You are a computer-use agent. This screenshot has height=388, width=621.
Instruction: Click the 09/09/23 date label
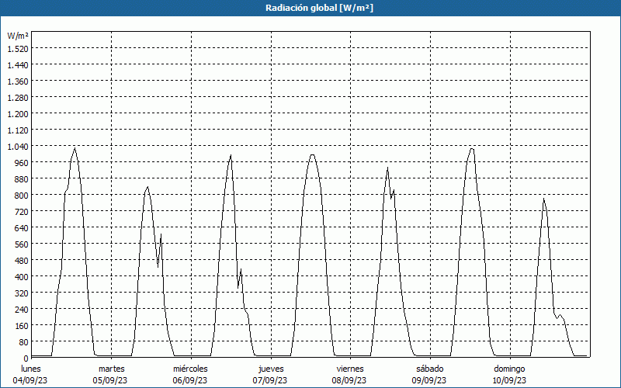[429, 380]
